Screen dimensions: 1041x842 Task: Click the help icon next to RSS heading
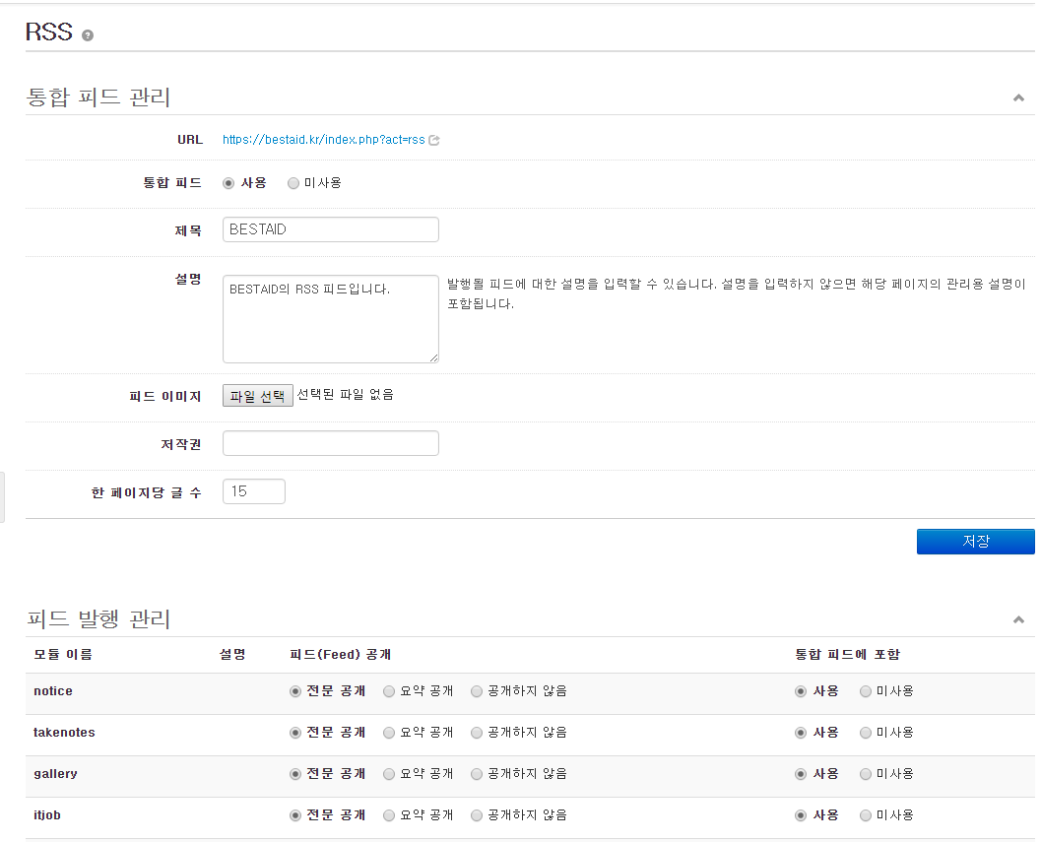coord(88,35)
